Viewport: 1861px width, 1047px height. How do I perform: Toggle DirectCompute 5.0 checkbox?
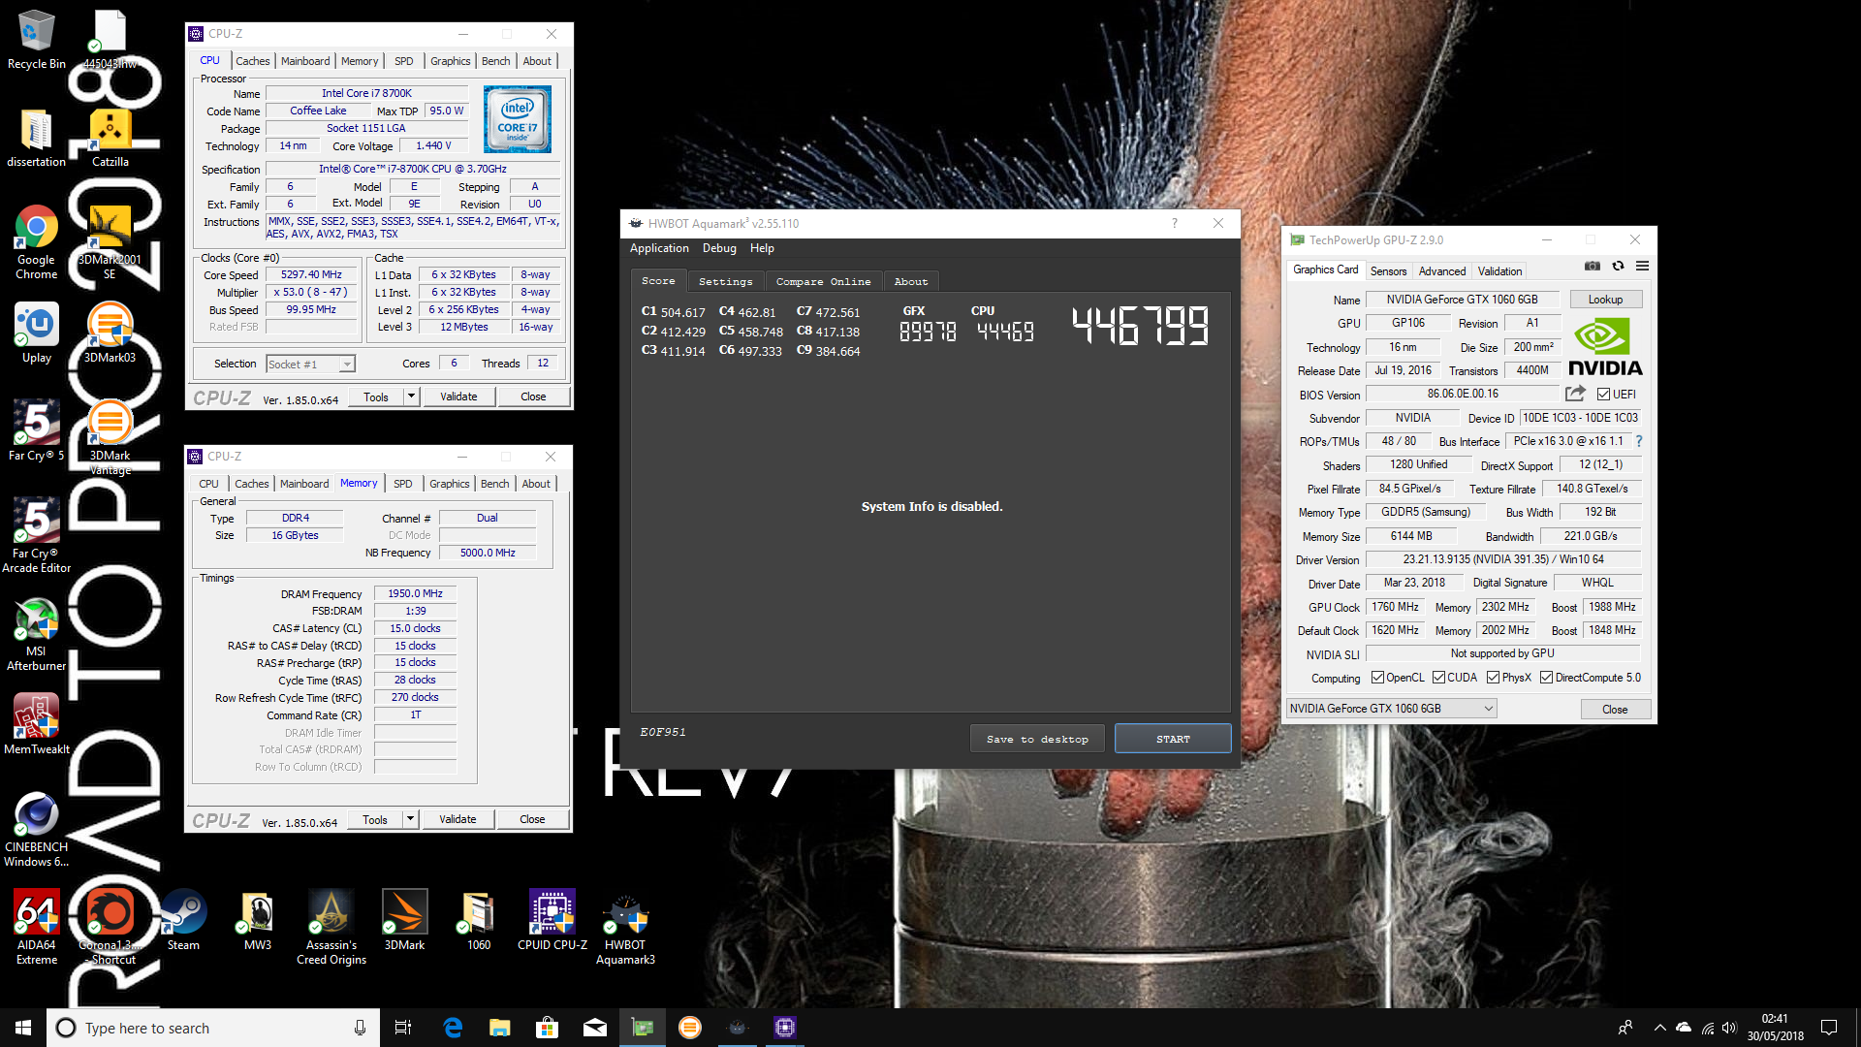click(x=1546, y=678)
